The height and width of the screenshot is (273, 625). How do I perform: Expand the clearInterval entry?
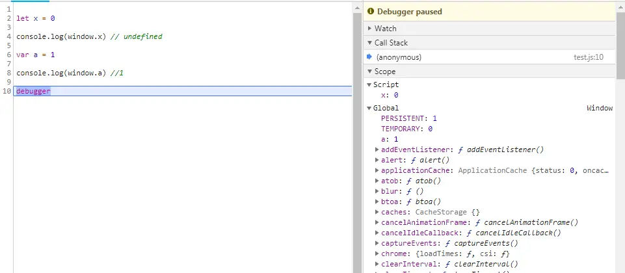(377, 263)
